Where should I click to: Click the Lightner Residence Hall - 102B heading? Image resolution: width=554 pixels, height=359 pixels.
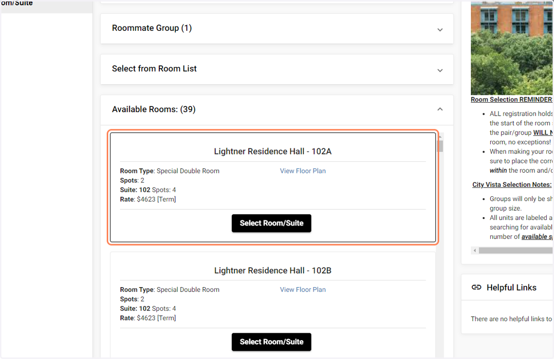click(x=273, y=271)
